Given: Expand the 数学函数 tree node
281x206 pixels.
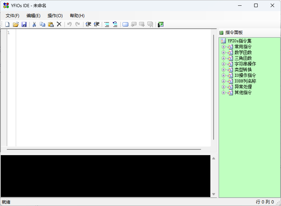Looking at the screenshot, I should click(x=223, y=52).
